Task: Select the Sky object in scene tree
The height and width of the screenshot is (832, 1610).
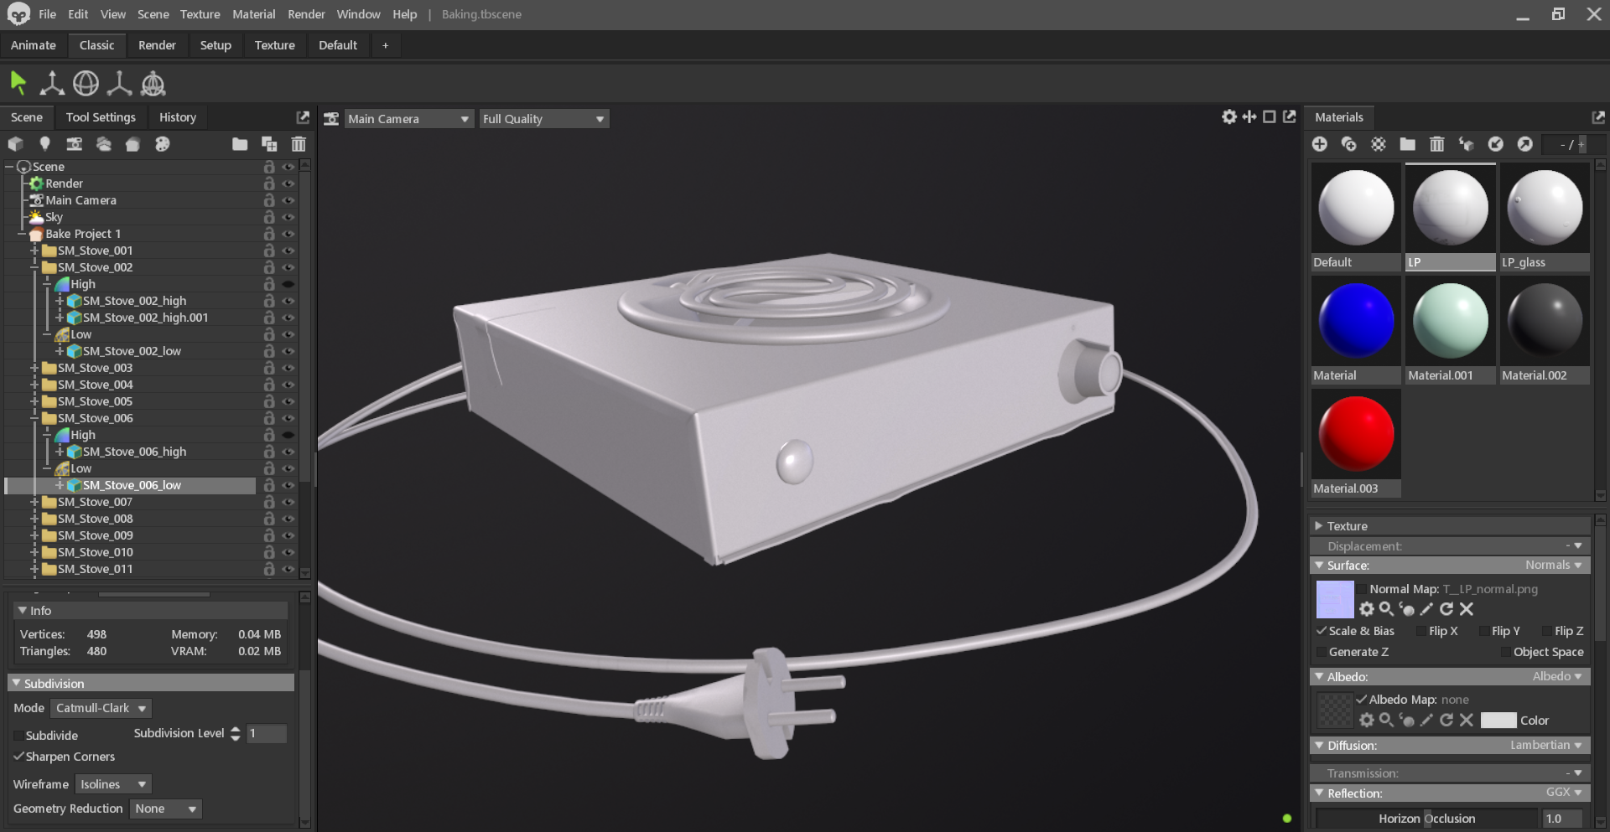Action: [x=55, y=217]
